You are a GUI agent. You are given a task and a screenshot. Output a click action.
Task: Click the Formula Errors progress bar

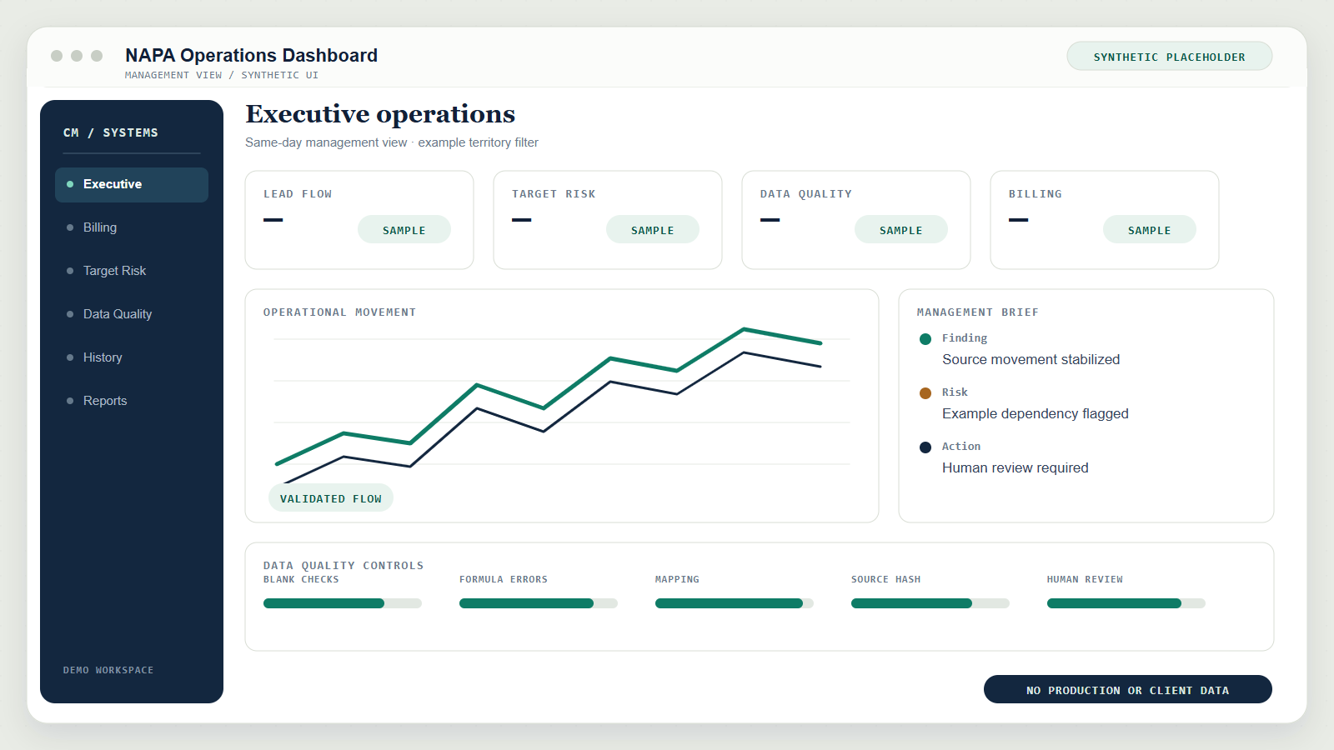coord(539,603)
